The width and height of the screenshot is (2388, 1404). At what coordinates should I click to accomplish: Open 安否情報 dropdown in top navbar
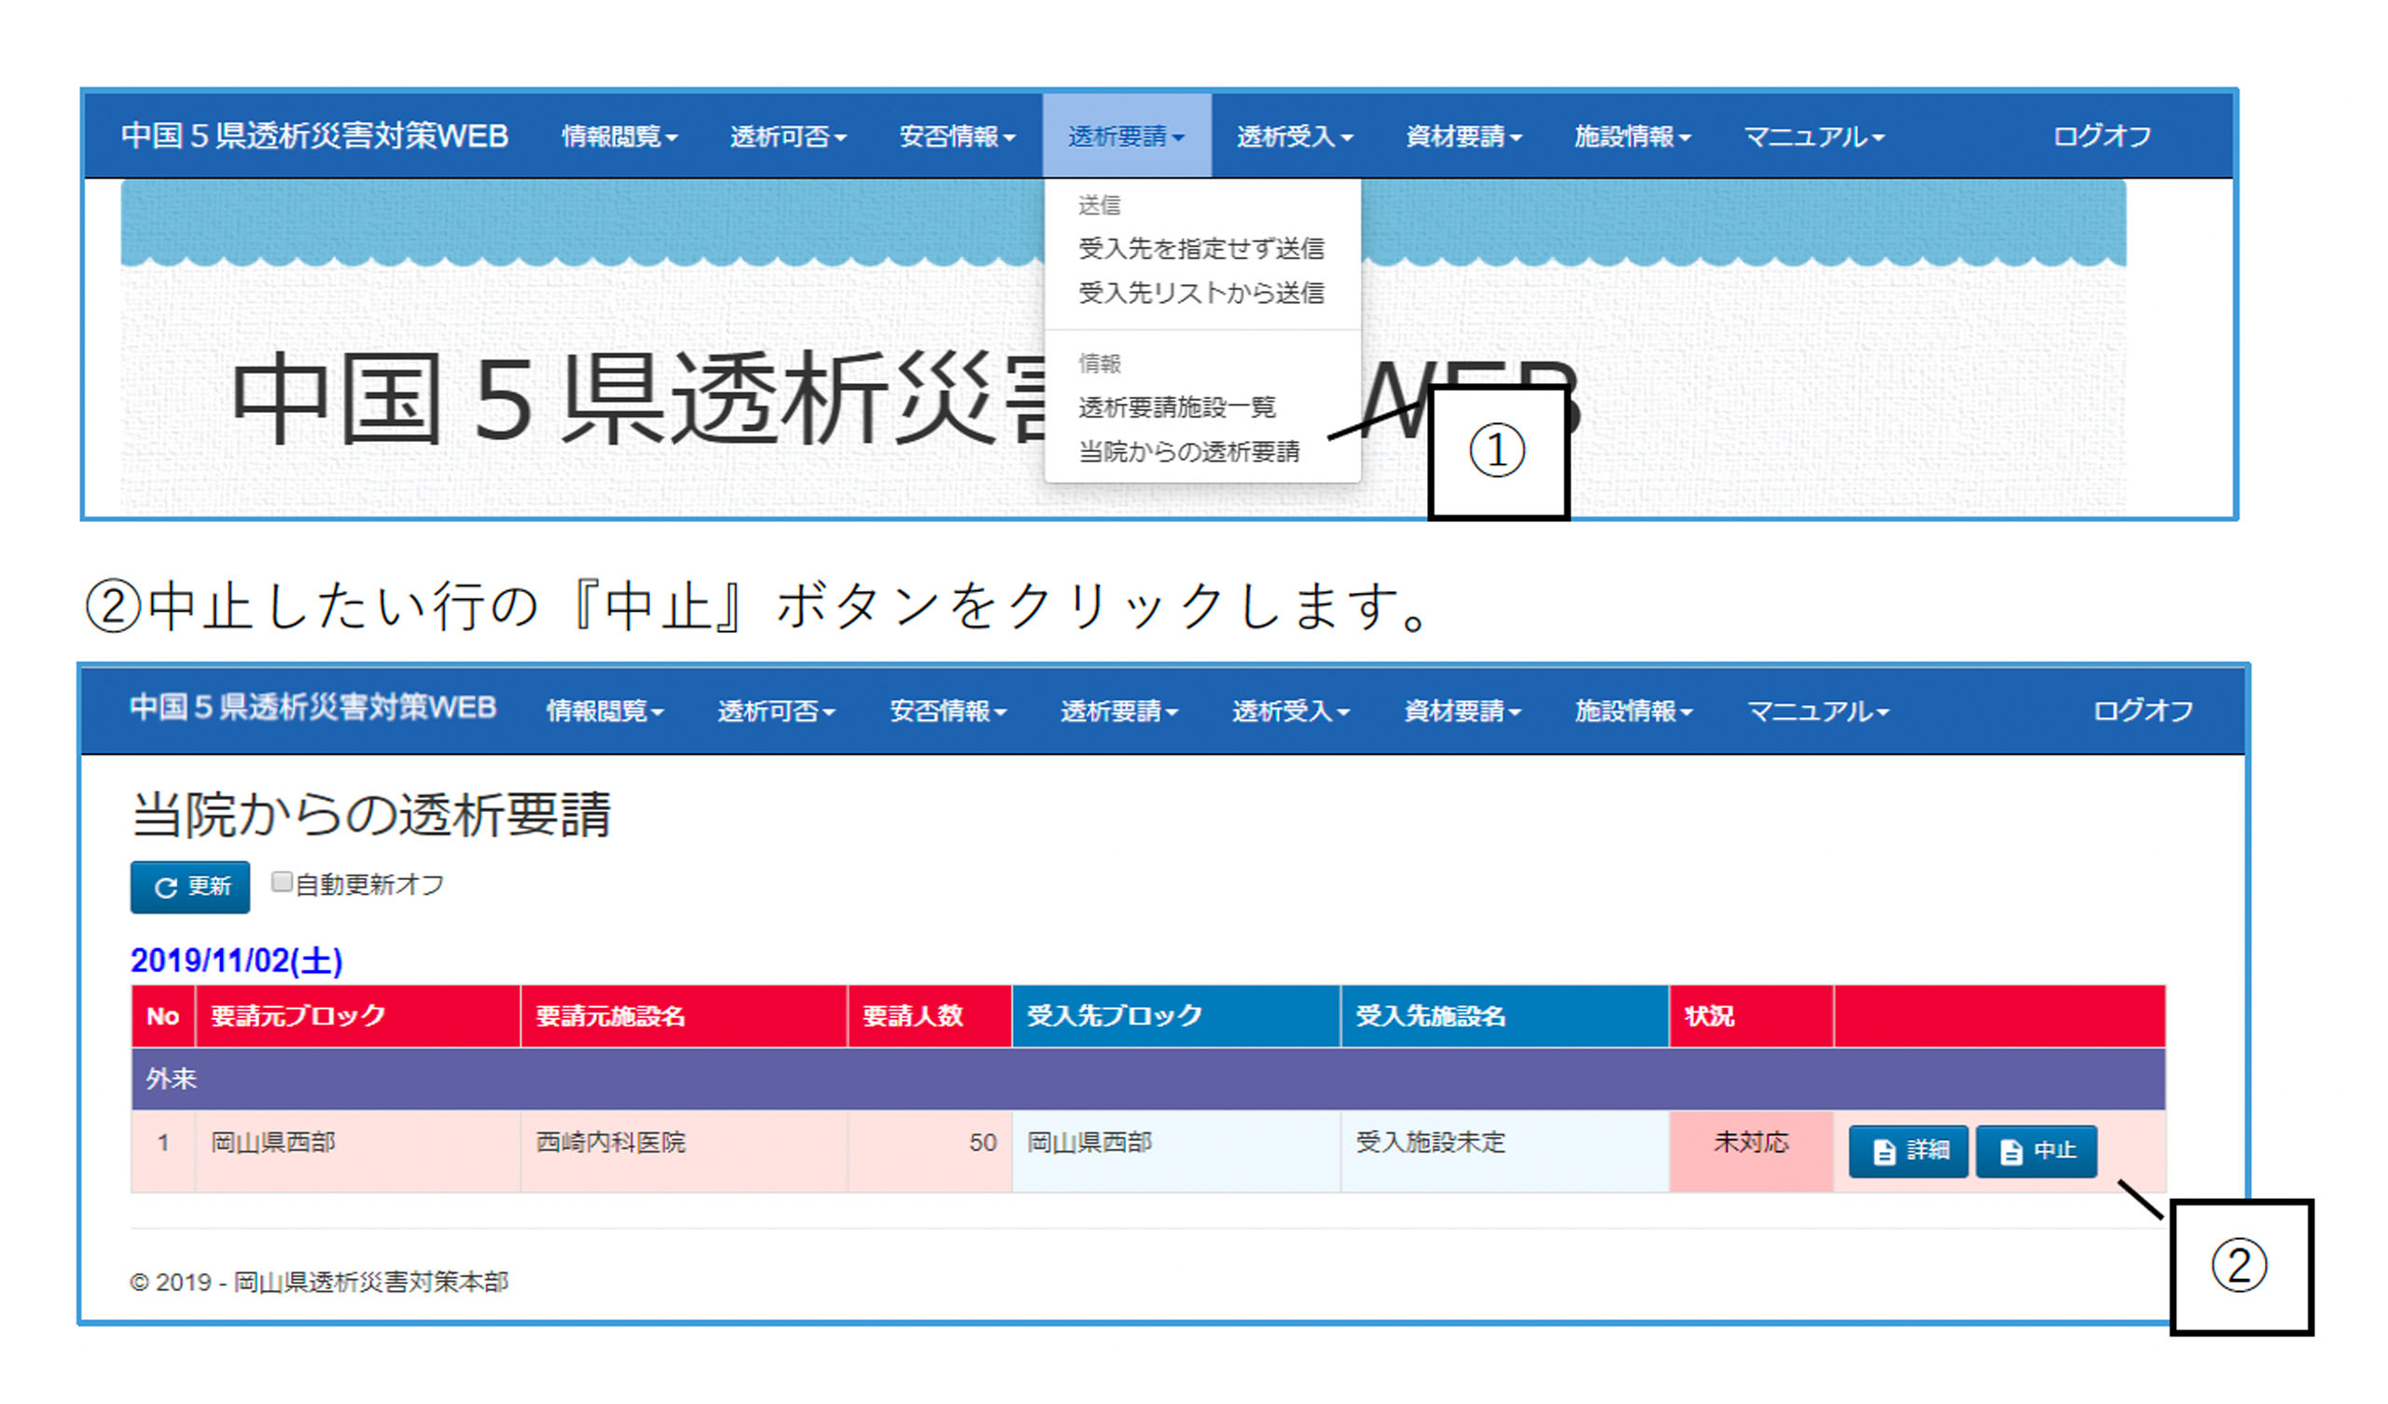[x=956, y=136]
